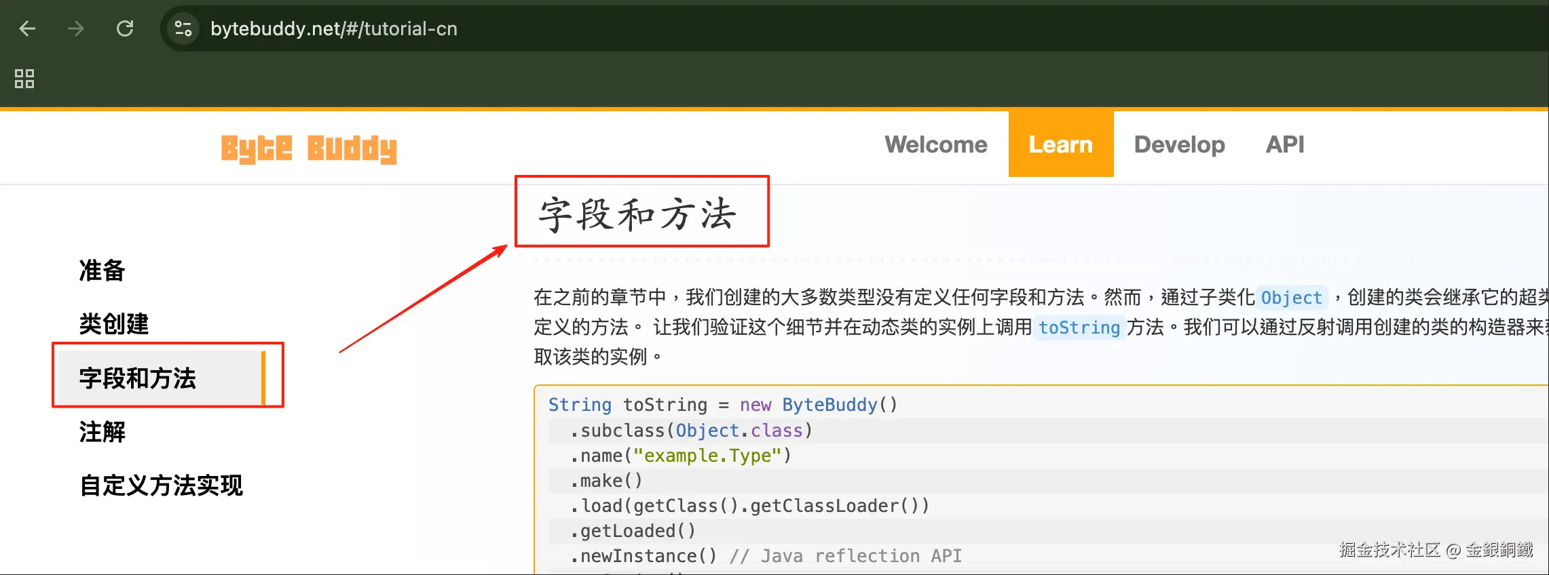
Task: Reload the page with the refresh icon
Action: (125, 28)
